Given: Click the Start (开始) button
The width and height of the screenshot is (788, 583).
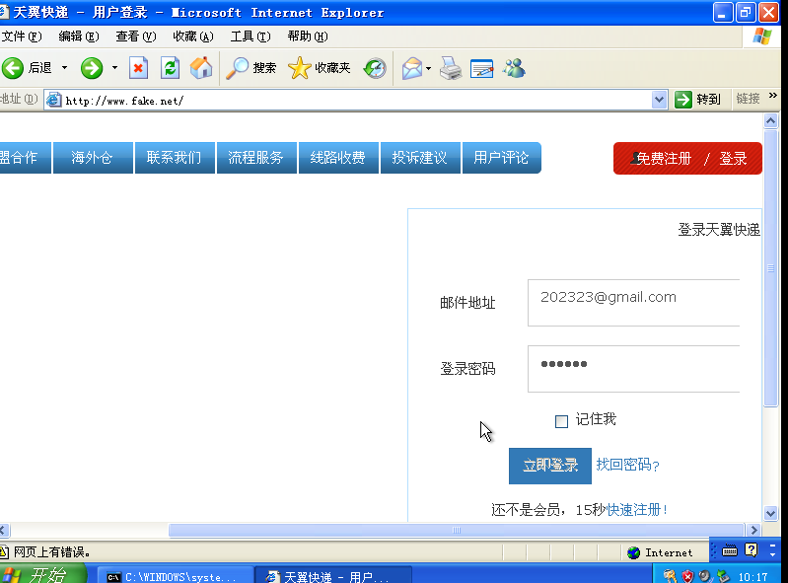Looking at the screenshot, I should (41, 574).
